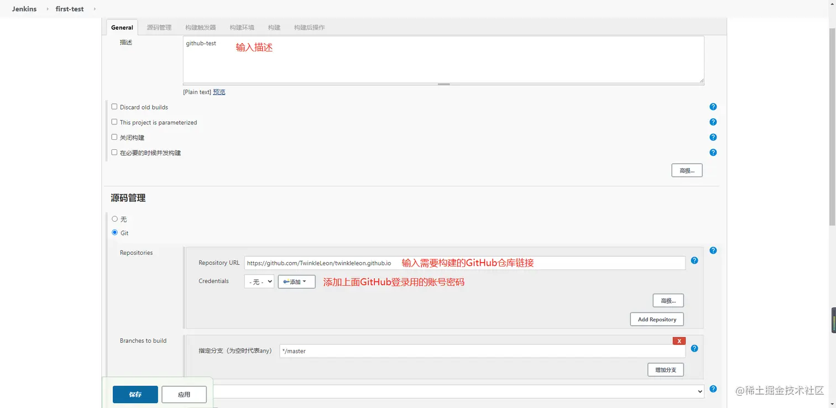Click the Add Repository button
Screen dimensions: 836x408
pyautogui.click(x=657, y=319)
